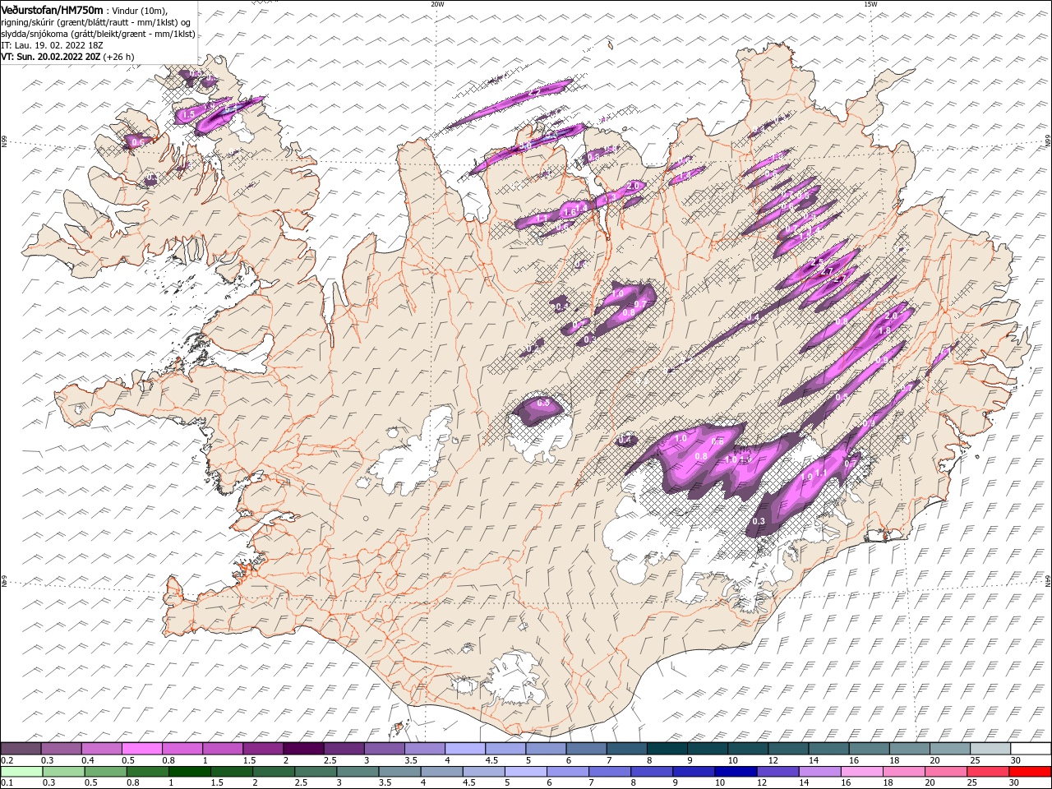Pick the light violet swatch between 14 and 16, bottom row
1052x789 pixels.
coord(819,772)
